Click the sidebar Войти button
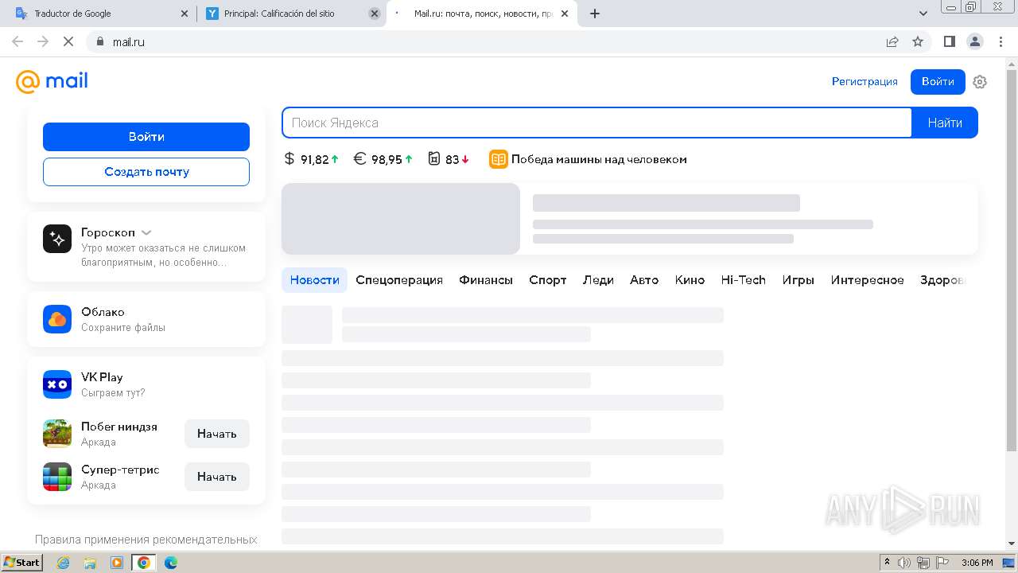This screenshot has height=573, width=1018. pos(146,137)
